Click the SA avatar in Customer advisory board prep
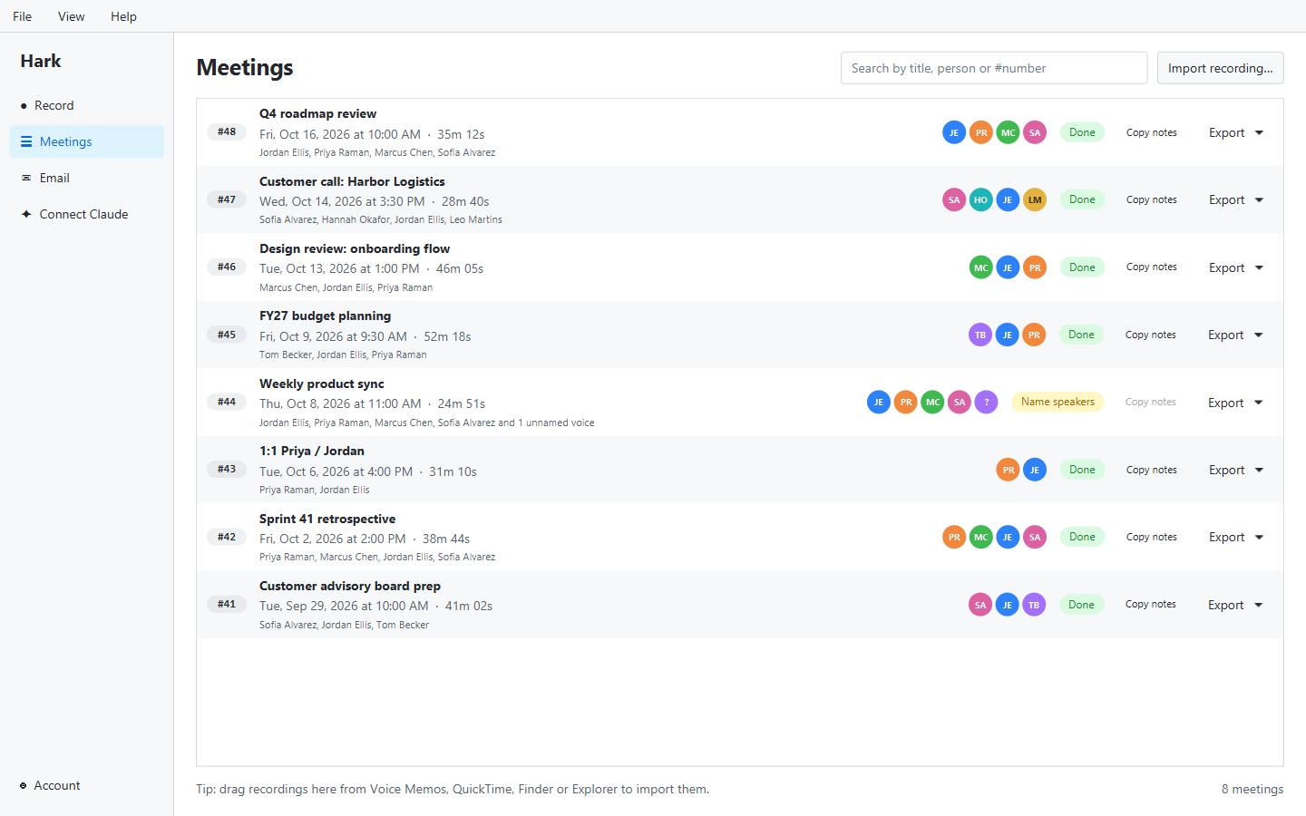Image resolution: width=1306 pixels, height=816 pixels. (980, 605)
